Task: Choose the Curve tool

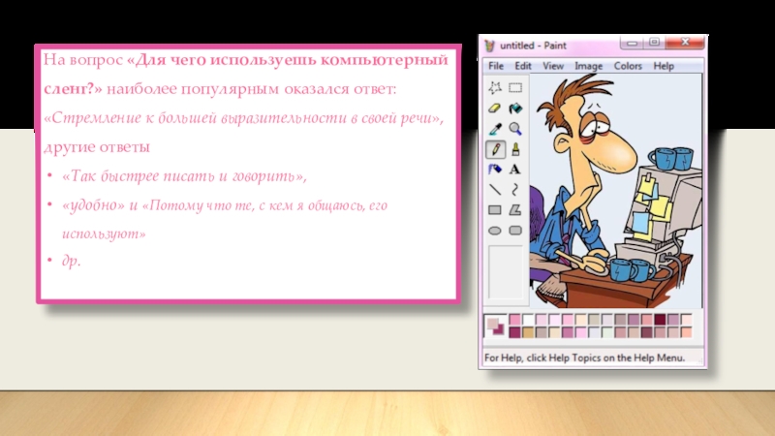Action: point(515,189)
